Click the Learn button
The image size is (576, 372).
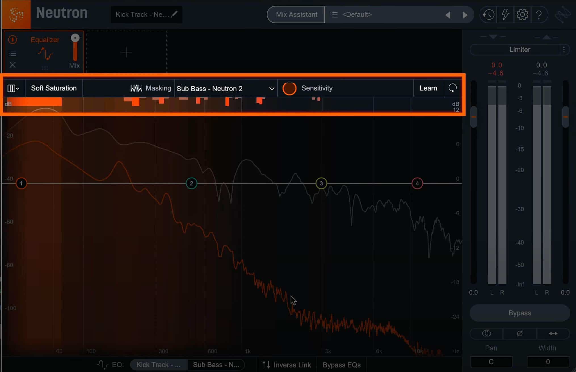pyautogui.click(x=428, y=88)
